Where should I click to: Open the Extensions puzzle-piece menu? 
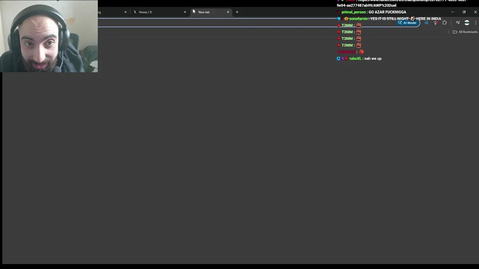tap(445, 23)
